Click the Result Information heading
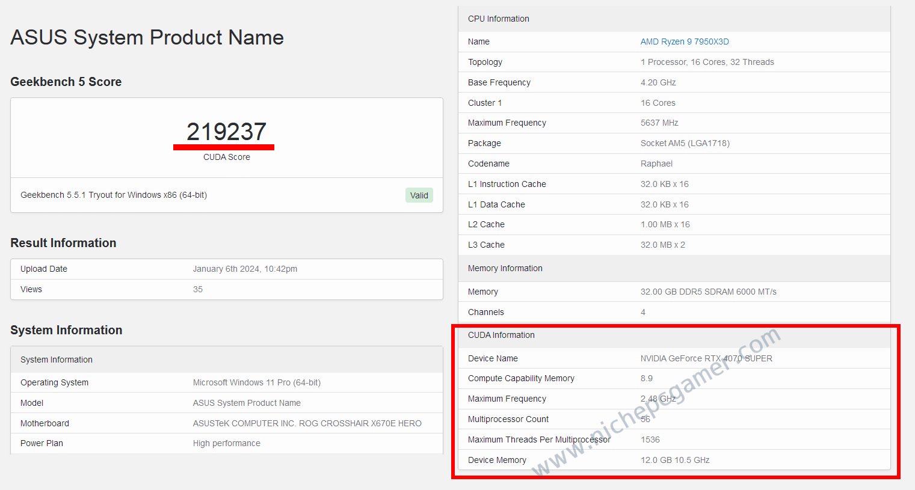 coord(63,243)
